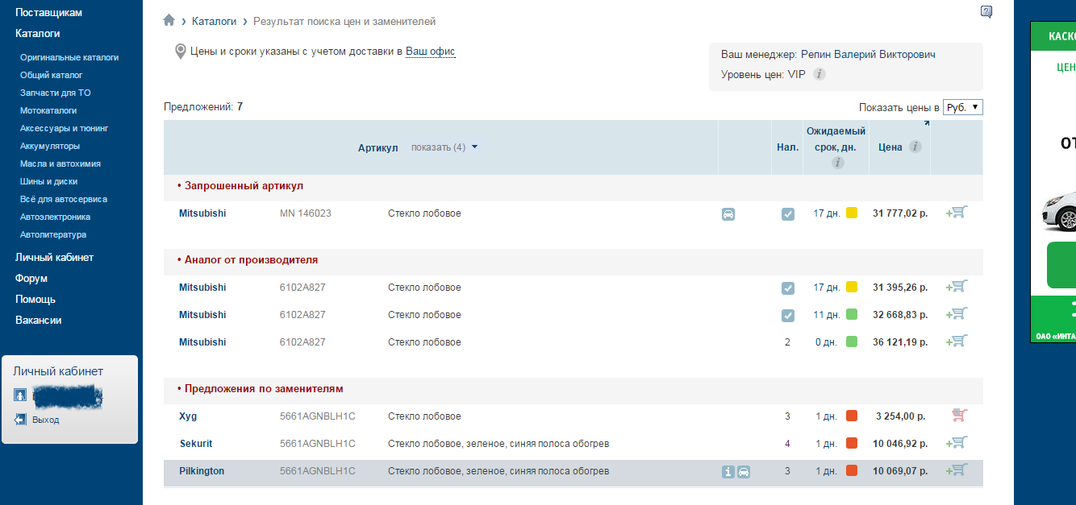Viewport: 1076px width, 505px height.
Task: Click the car insurance banner on right
Action: [1053, 182]
